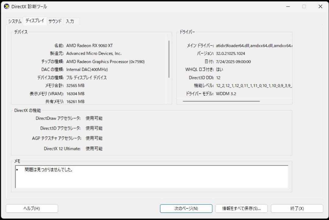Click inside the メモ notes area
Screen dimensions: 329x220
(152, 177)
